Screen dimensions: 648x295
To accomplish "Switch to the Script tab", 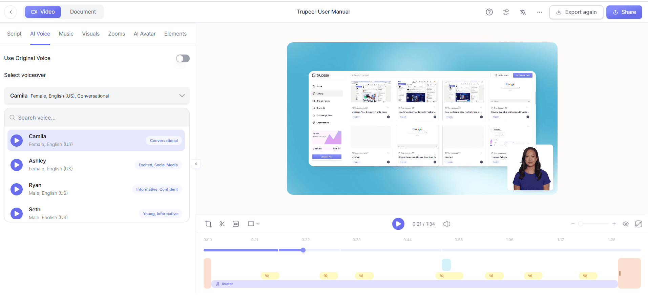I will coord(14,34).
